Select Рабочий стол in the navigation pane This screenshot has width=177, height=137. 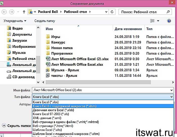coord(21,59)
